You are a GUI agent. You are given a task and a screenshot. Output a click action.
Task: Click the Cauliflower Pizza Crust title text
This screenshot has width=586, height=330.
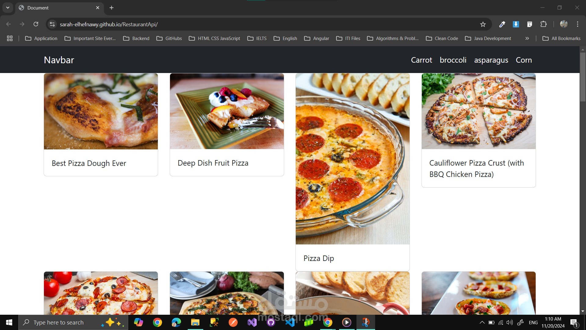(x=476, y=169)
